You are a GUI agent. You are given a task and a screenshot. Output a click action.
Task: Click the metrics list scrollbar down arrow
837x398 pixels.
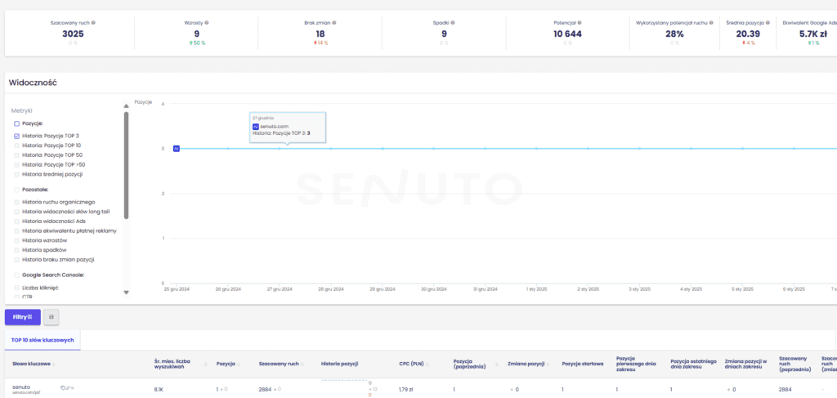(126, 292)
